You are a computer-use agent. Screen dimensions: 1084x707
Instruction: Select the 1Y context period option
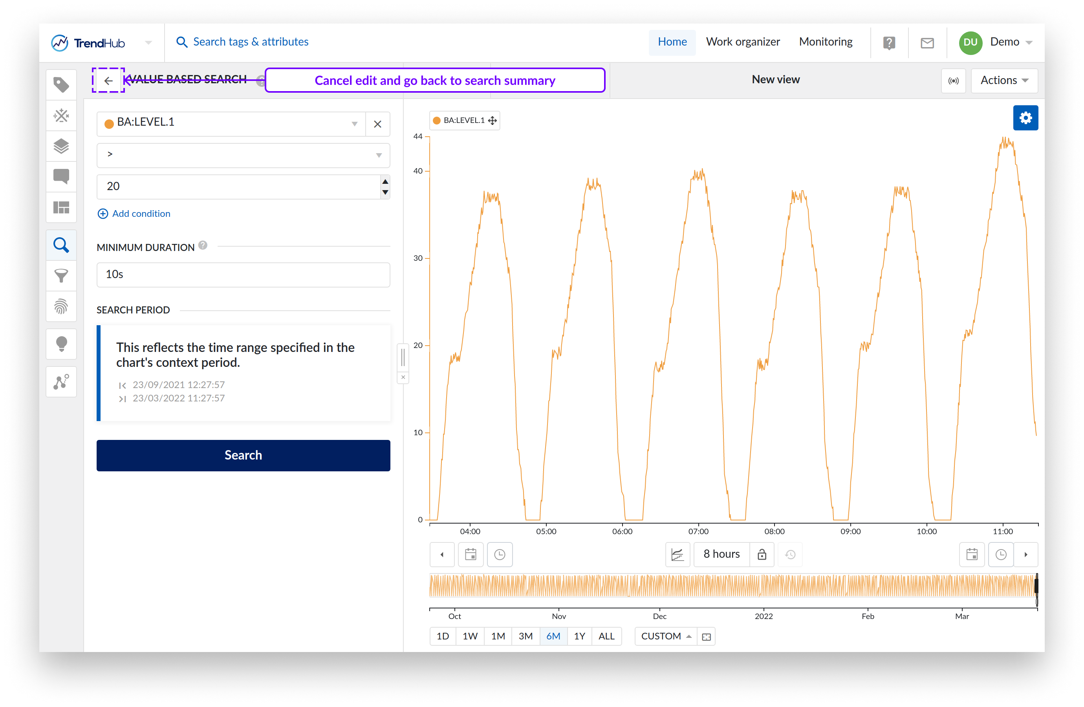pyautogui.click(x=579, y=636)
